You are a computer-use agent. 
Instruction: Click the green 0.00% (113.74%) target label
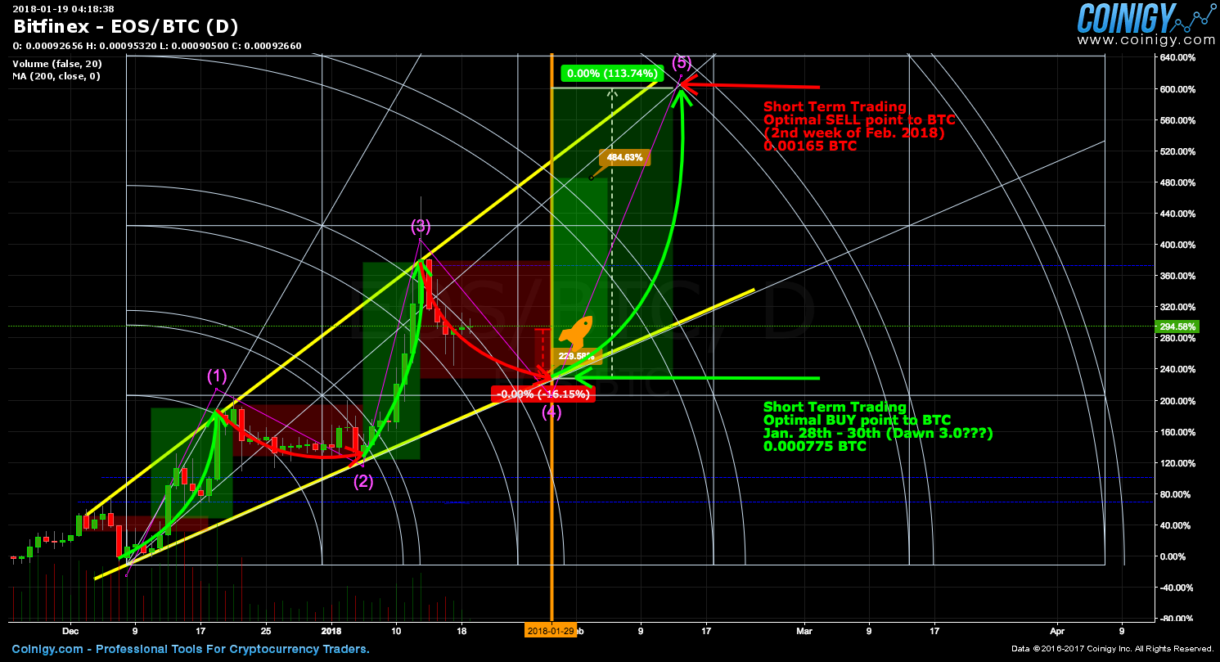coord(610,74)
